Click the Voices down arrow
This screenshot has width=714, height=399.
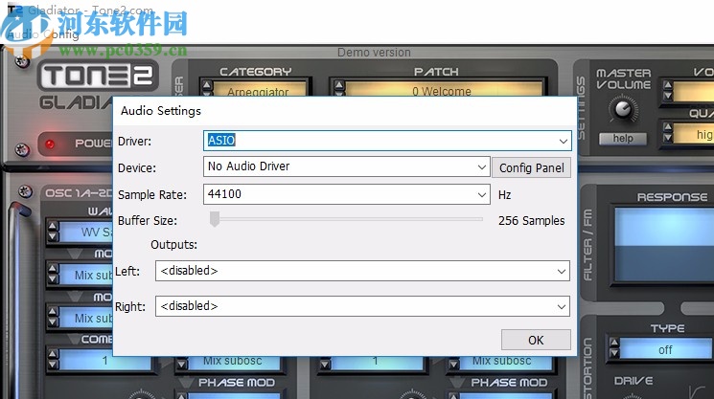(x=668, y=96)
